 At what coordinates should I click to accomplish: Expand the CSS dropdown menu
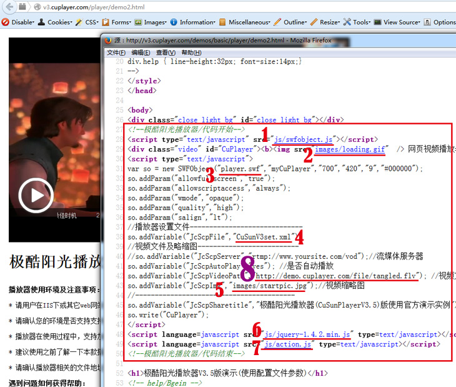click(92, 22)
